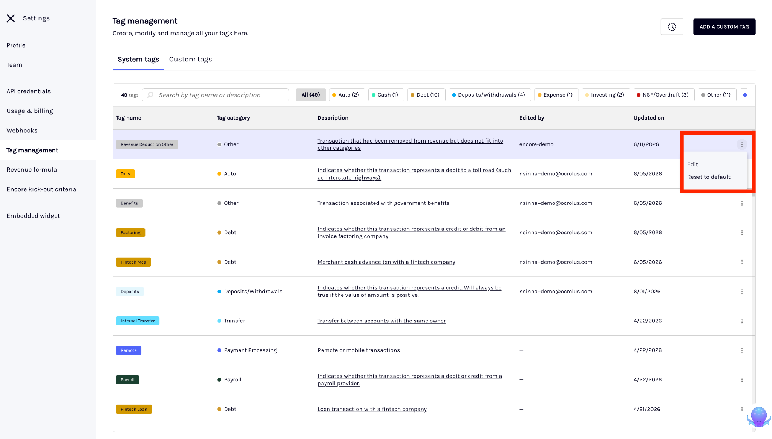Focus the tag search input field

[x=215, y=95]
